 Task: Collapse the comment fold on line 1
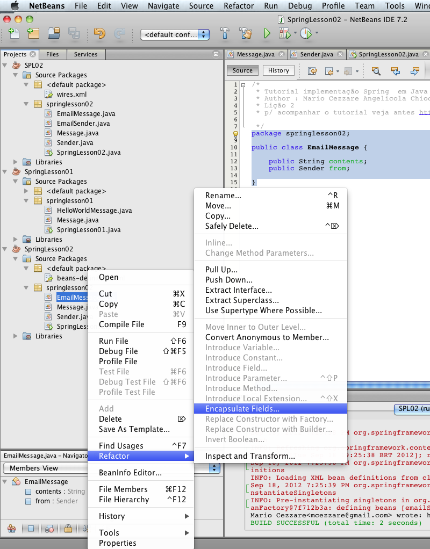[244, 84]
